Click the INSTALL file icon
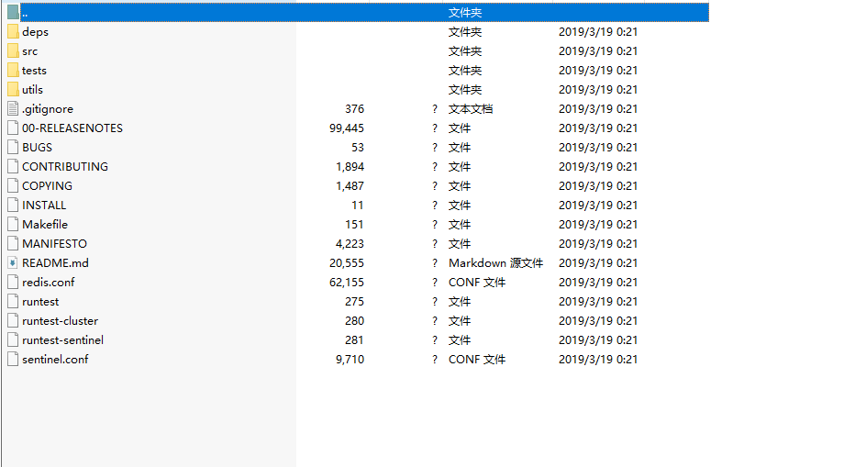 pyautogui.click(x=13, y=206)
